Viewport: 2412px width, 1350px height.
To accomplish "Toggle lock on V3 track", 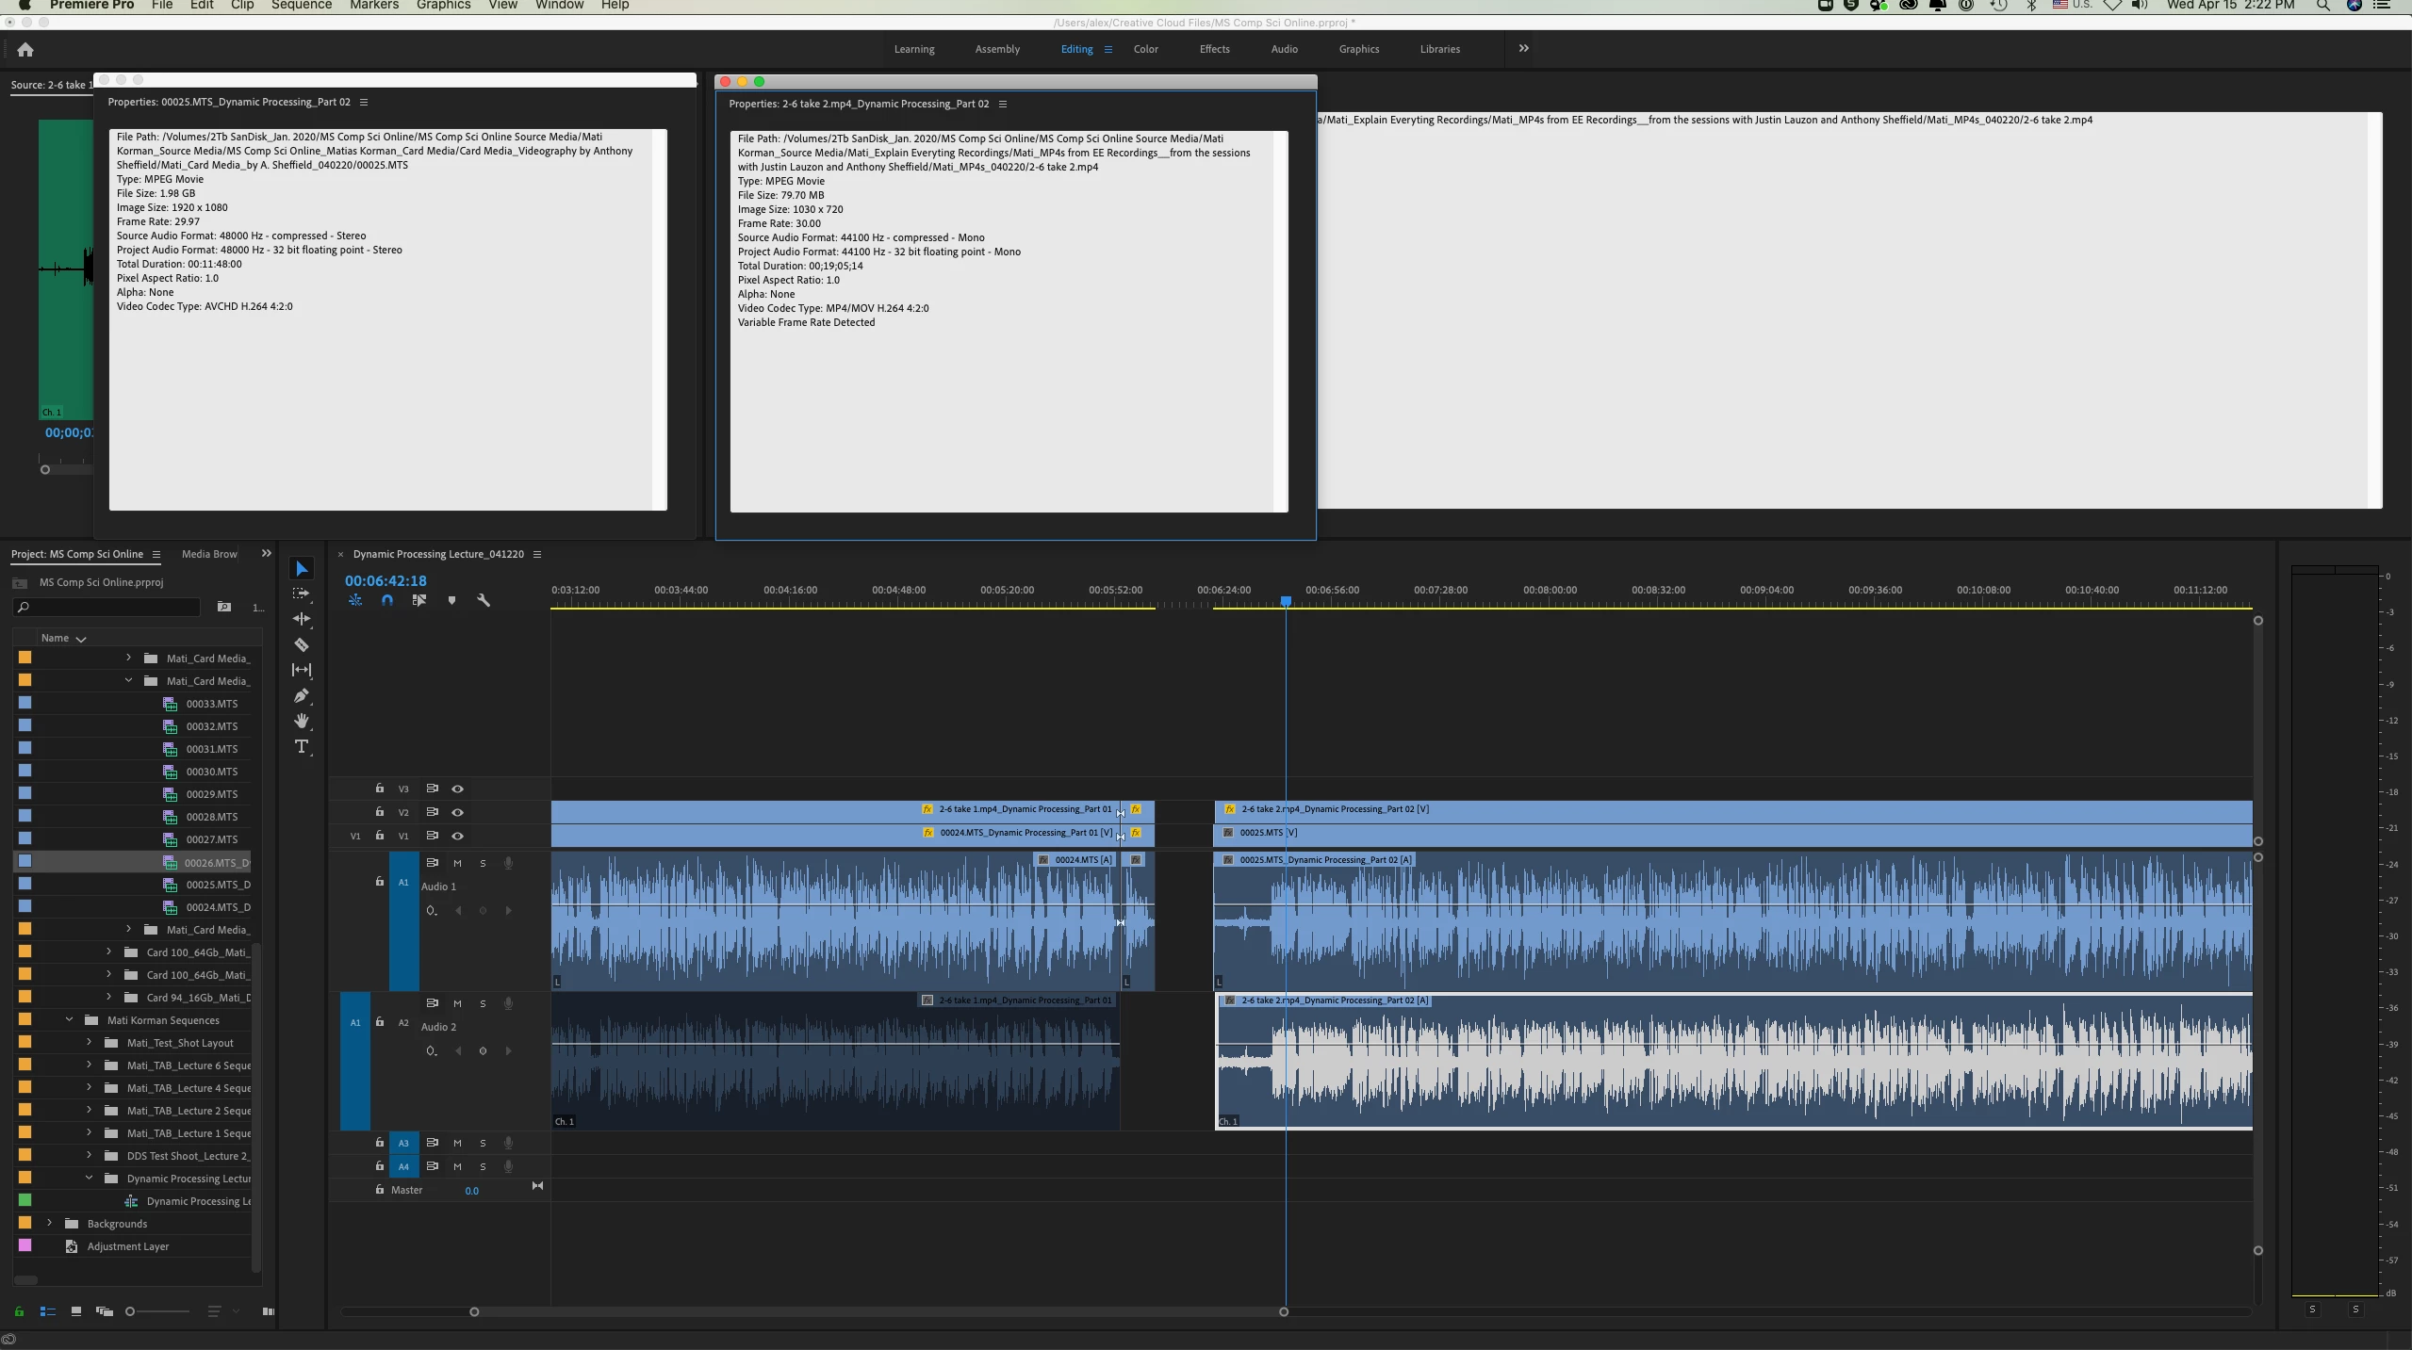I will pos(380,789).
